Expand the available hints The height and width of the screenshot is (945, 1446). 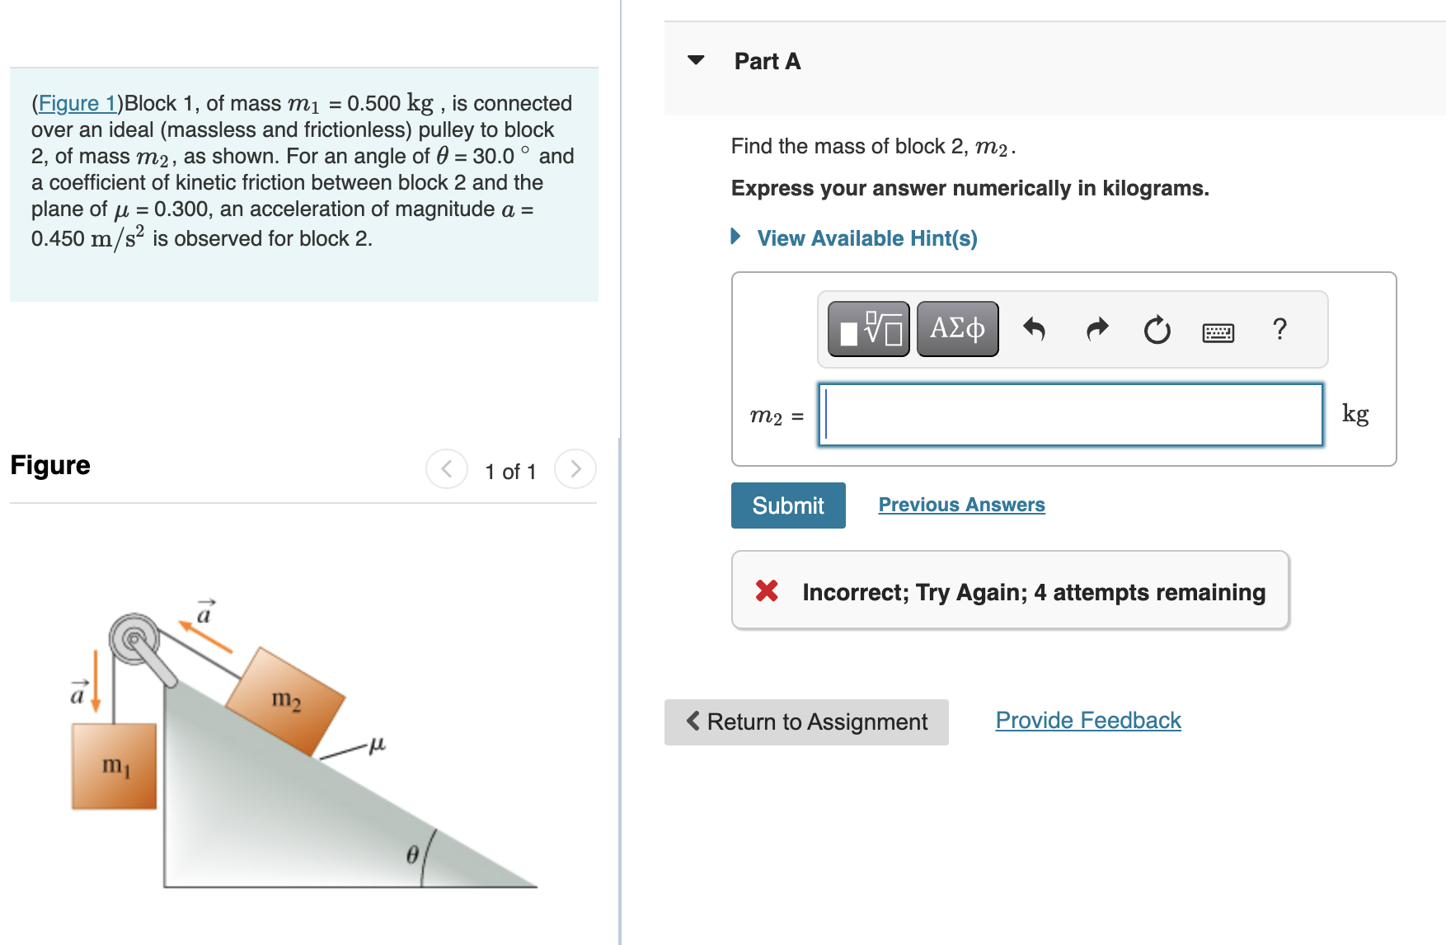[x=866, y=237]
